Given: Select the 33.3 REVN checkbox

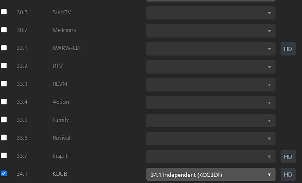Looking at the screenshot, I should (x=4, y=84).
